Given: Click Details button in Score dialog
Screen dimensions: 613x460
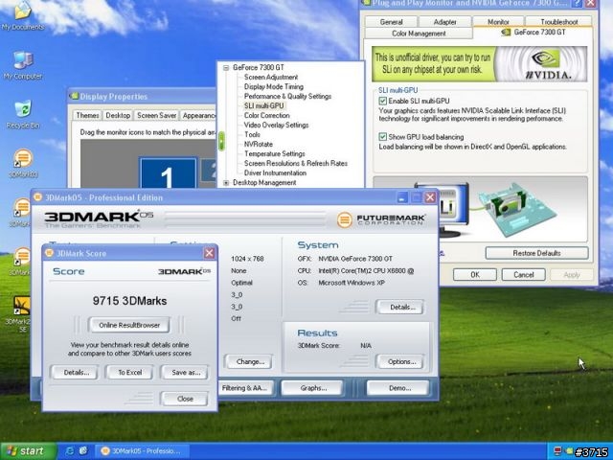Looking at the screenshot, I should coord(76,373).
